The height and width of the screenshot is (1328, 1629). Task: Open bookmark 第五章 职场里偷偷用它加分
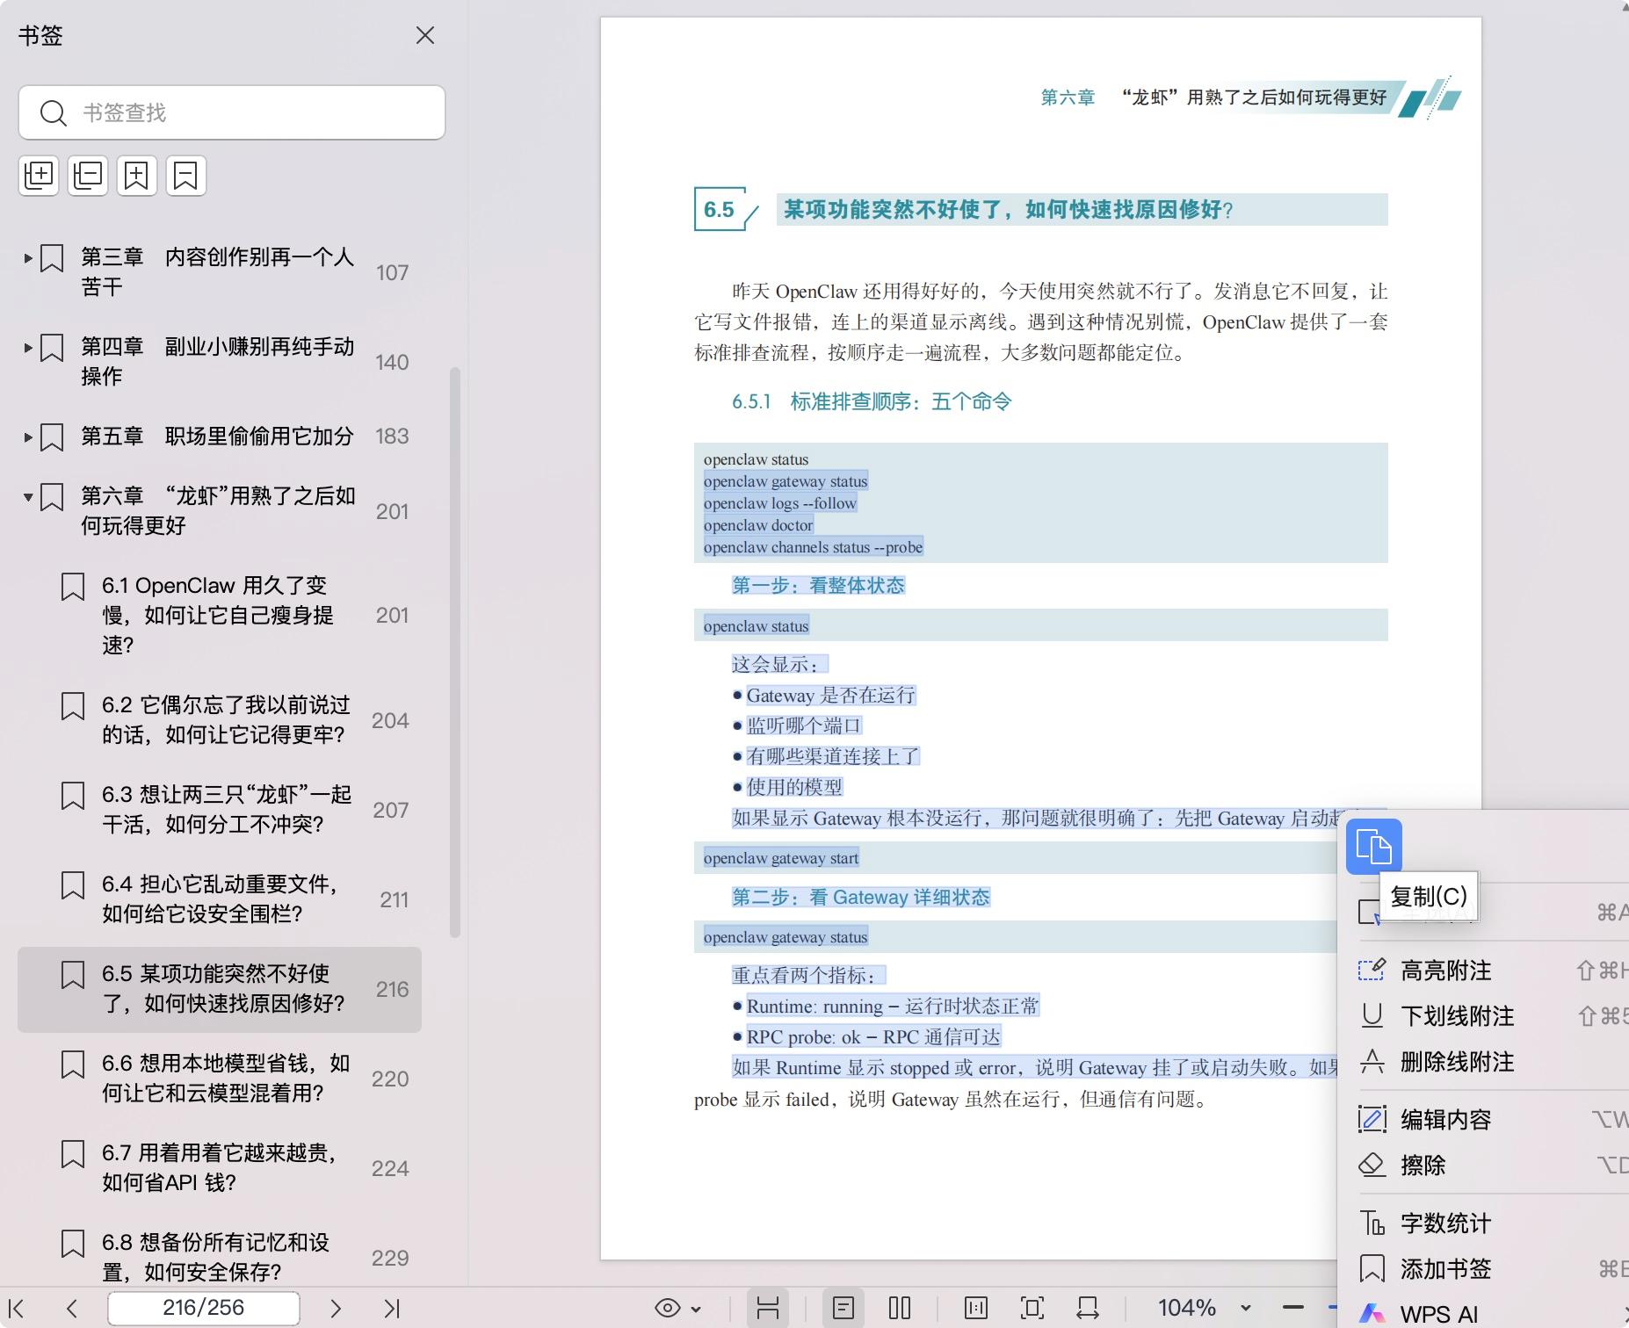pyautogui.click(x=217, y=436)
